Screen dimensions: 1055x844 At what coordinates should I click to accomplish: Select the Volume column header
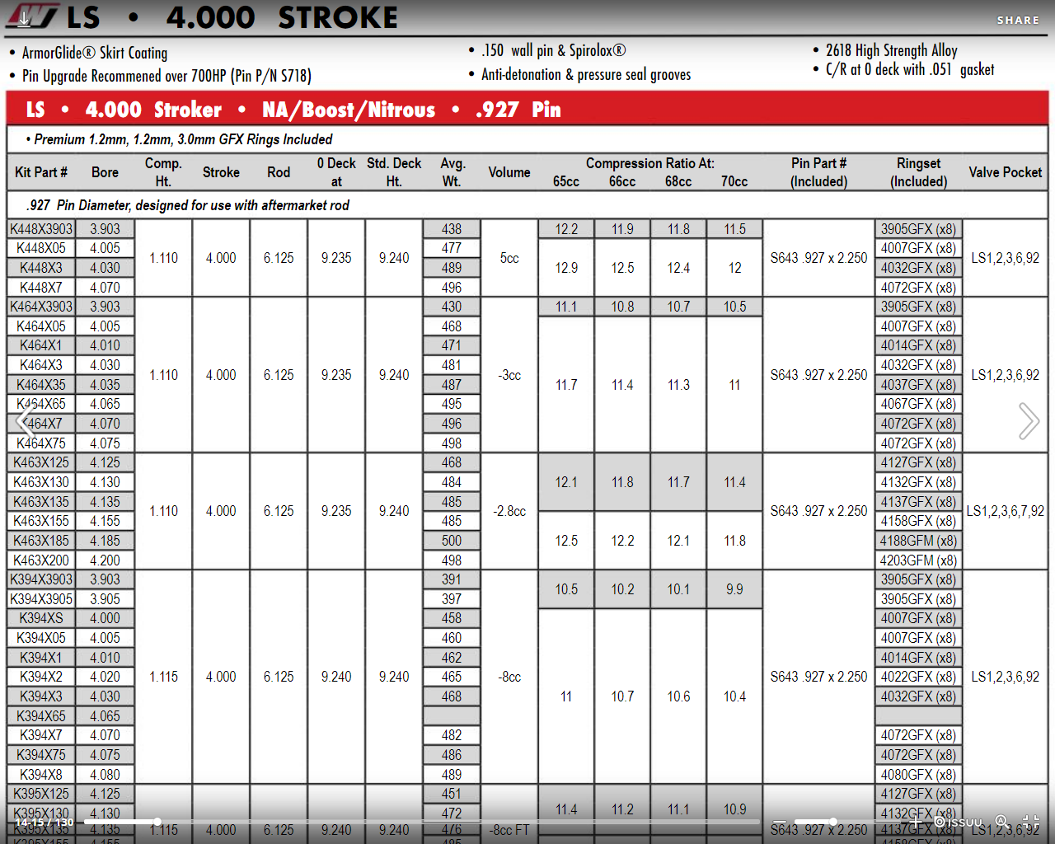point(509,172)
